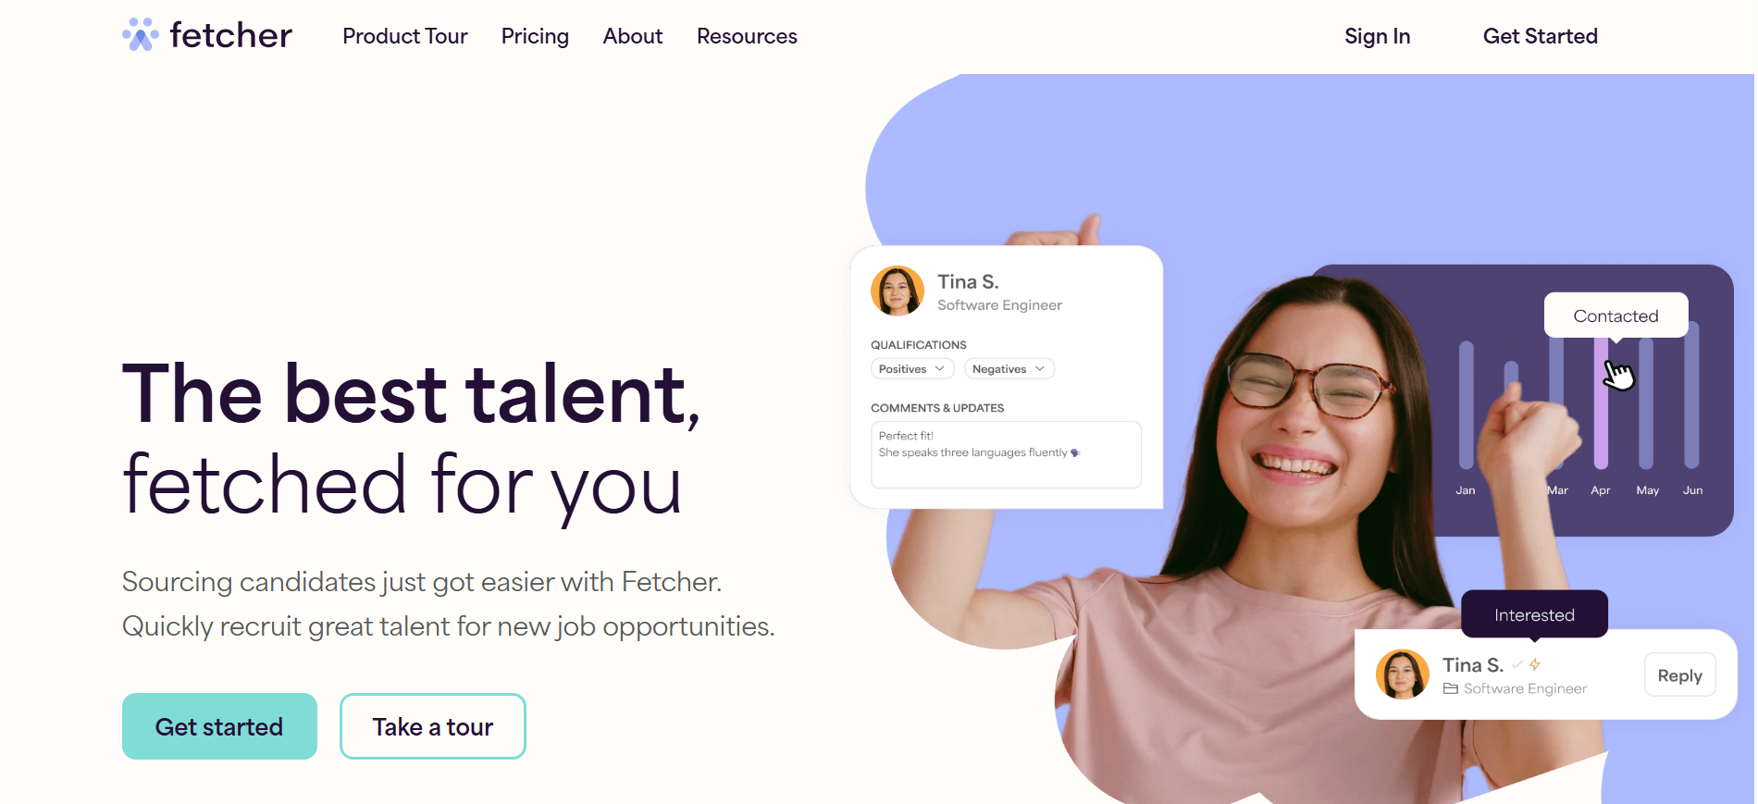This screenshot has width=1758, height=804.
Task: Click the lightning bolt icon beside Tina S.
Action: tap(1535, 664)
